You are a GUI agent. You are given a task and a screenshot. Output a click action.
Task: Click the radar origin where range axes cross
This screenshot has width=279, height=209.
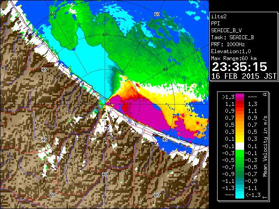pos(105,104)
